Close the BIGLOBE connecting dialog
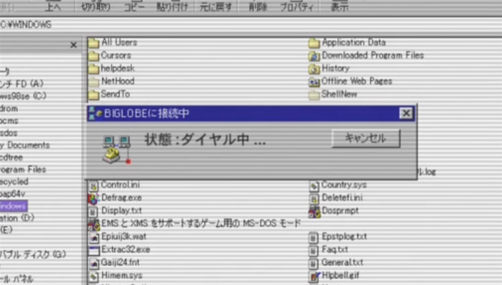Screen dimensions: 502x285 click(x=406, y=114)
